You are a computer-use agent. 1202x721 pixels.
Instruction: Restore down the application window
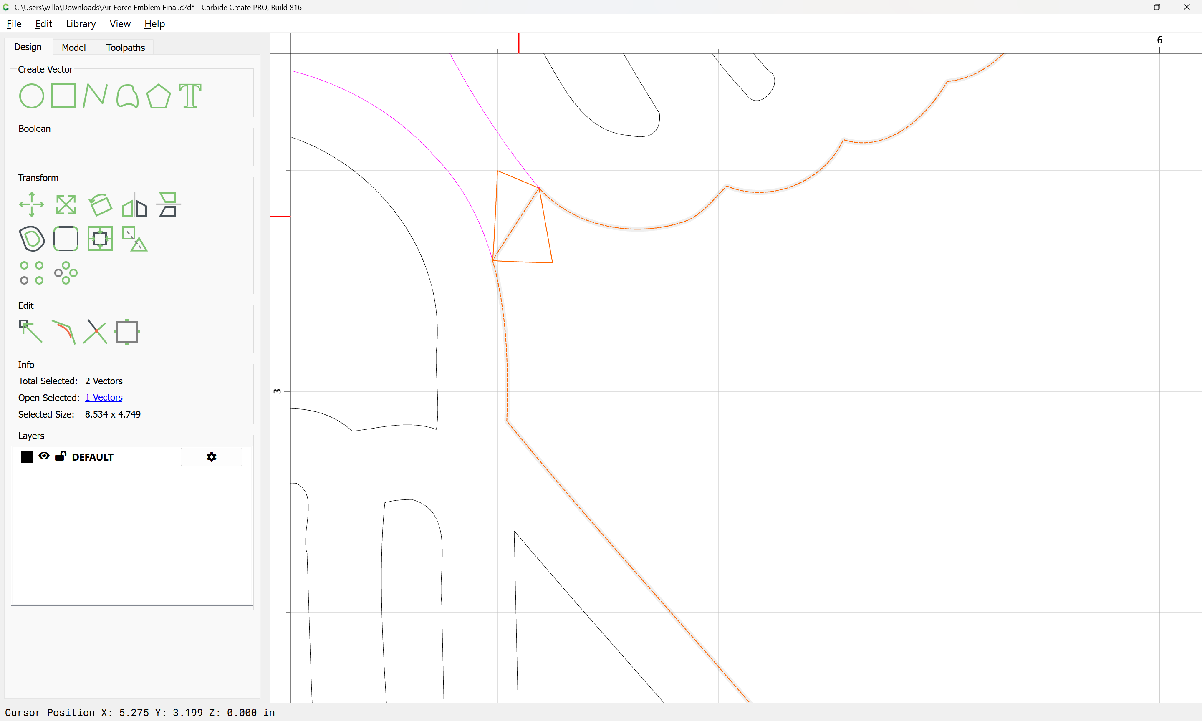pyautogui.click(x=1157, y=7)
